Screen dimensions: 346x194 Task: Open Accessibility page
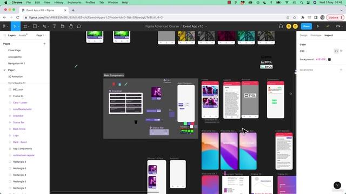click(x=15, y=57)
